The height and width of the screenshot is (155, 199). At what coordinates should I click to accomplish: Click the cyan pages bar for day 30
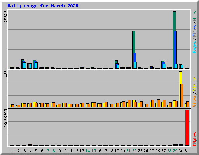coord(182,67)
